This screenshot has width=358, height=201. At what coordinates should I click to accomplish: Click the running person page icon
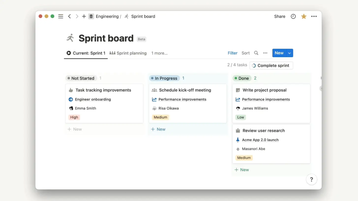click(x=70, y=38)
